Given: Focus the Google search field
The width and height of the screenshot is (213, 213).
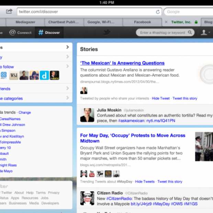Looking at the screenshot, I should [x=189, y=12].
